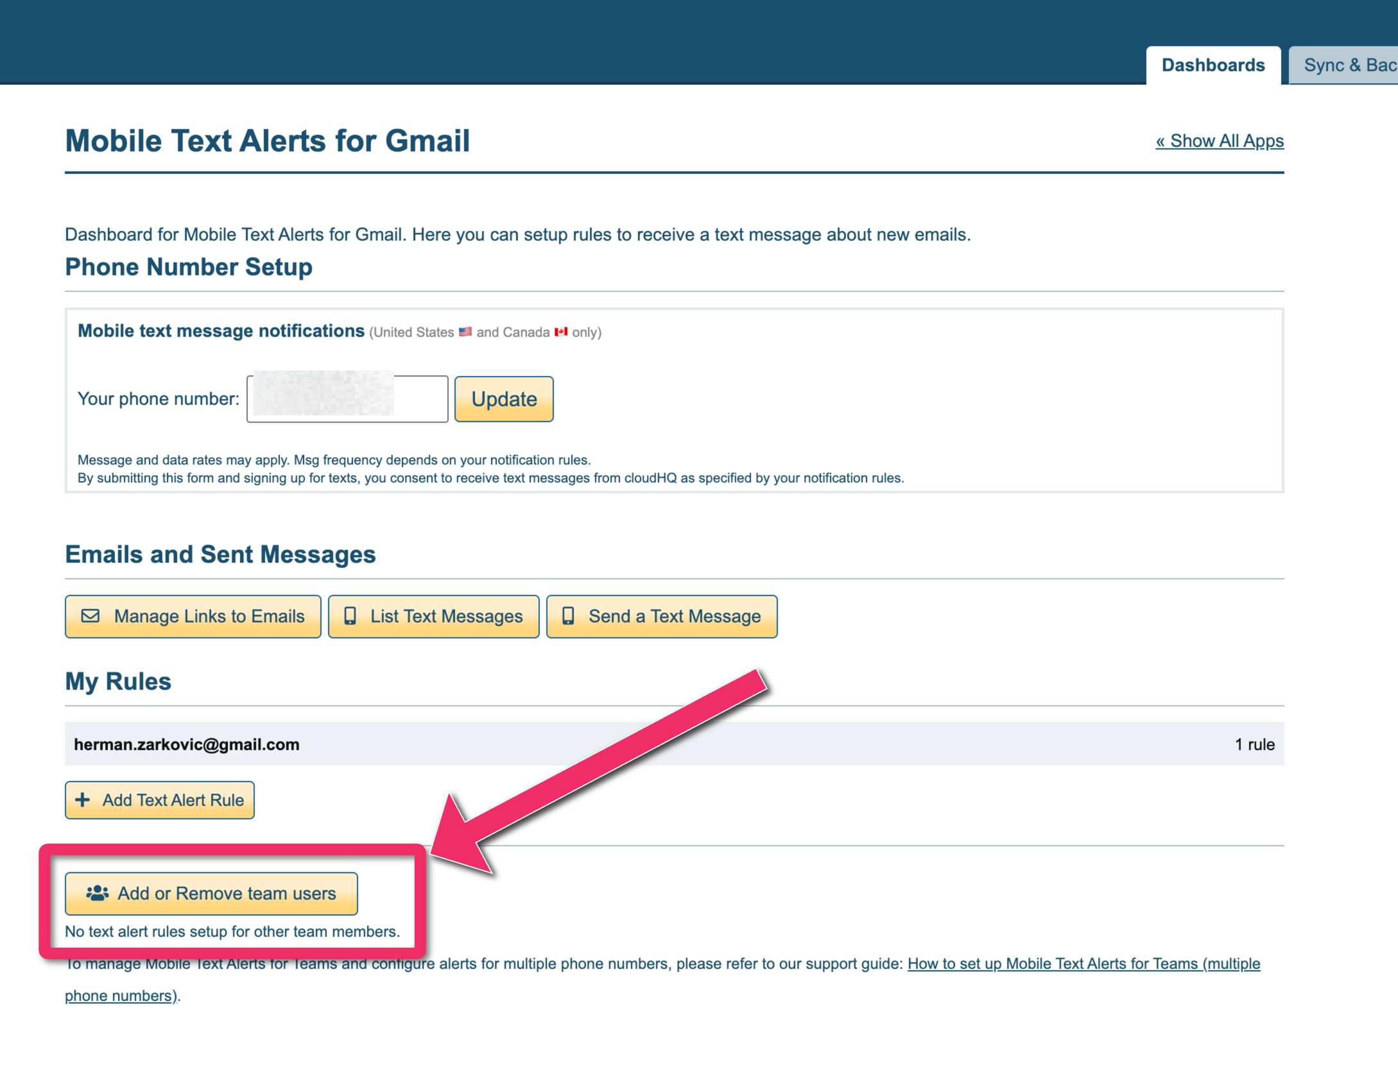Open the Sync & Backup tab
Viewport: 1398px width, 1069px height.
[1345, 65]
